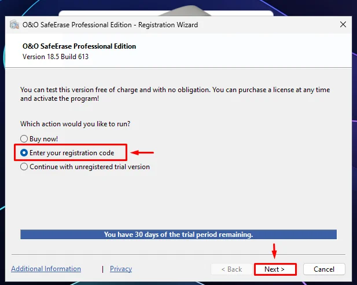Click the "Enter your registration code" label text

(x=72, y=153)
